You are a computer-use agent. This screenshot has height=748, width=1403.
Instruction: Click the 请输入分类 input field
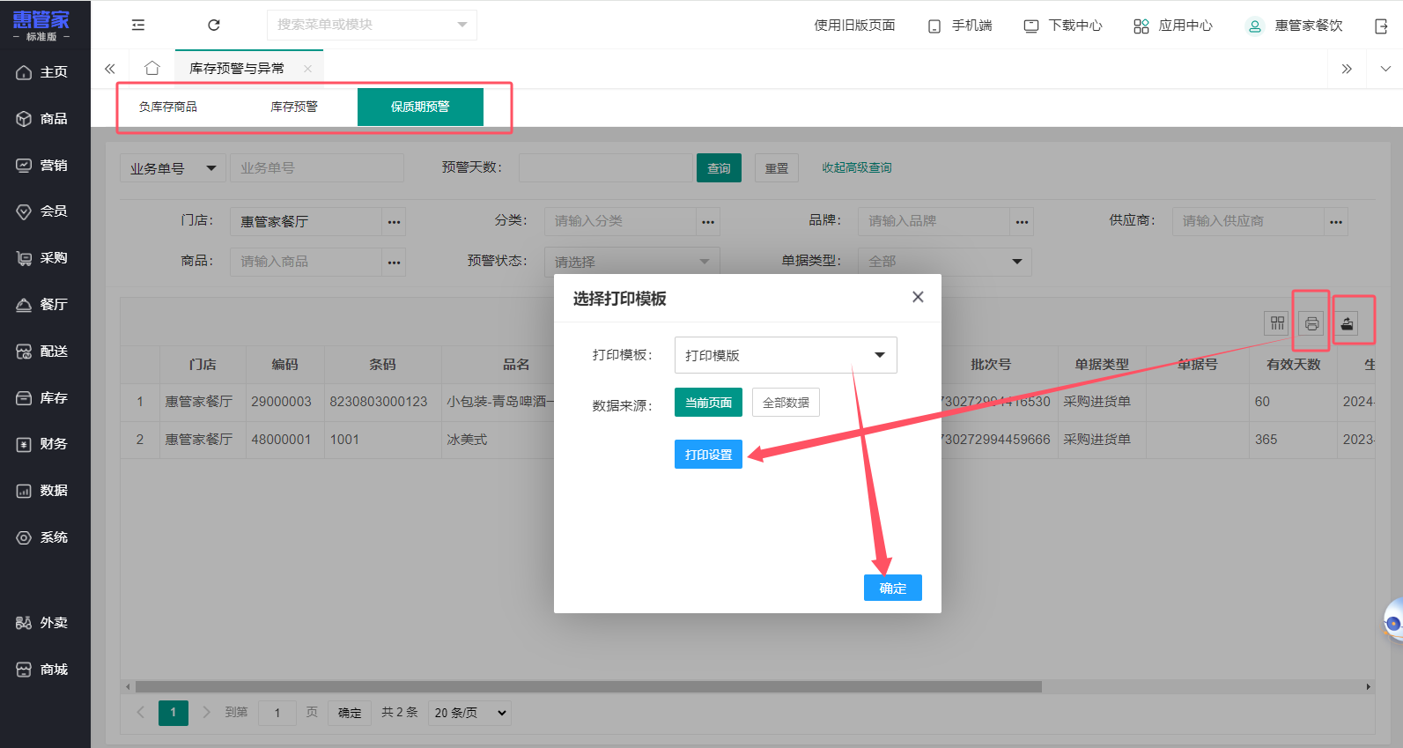pos(620,221)
